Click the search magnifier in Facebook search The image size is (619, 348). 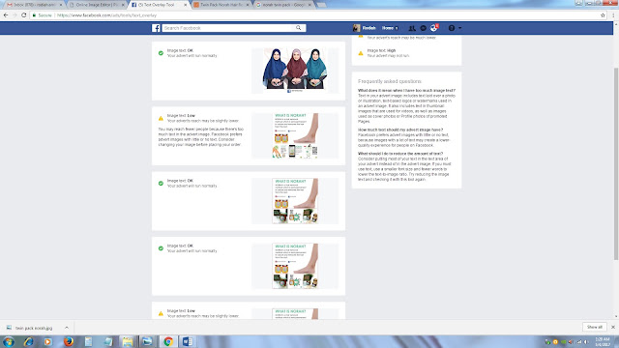(299, 28)
